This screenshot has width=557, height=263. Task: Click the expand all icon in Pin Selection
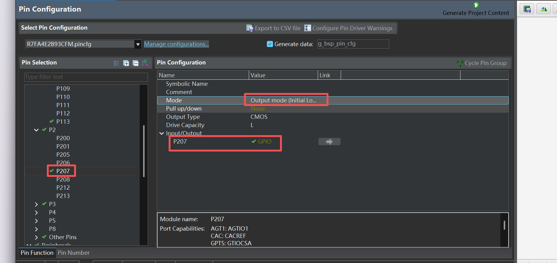click(126, 63)
